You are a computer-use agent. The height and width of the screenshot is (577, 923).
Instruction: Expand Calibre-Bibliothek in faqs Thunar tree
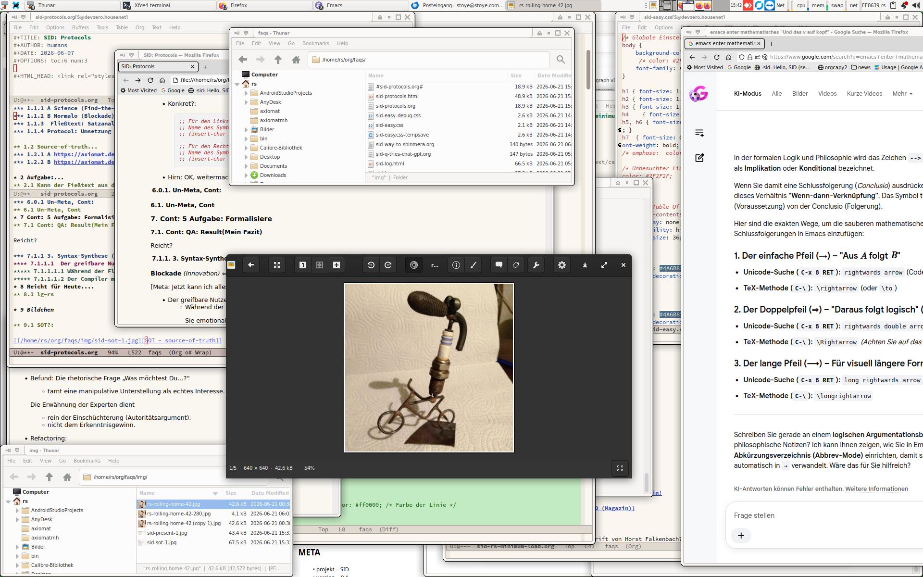pos(246,148)
